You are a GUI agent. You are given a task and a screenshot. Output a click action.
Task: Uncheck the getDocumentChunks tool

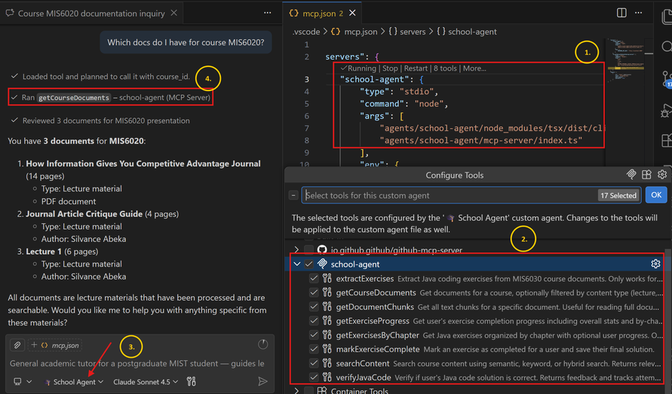pos(314,307)
